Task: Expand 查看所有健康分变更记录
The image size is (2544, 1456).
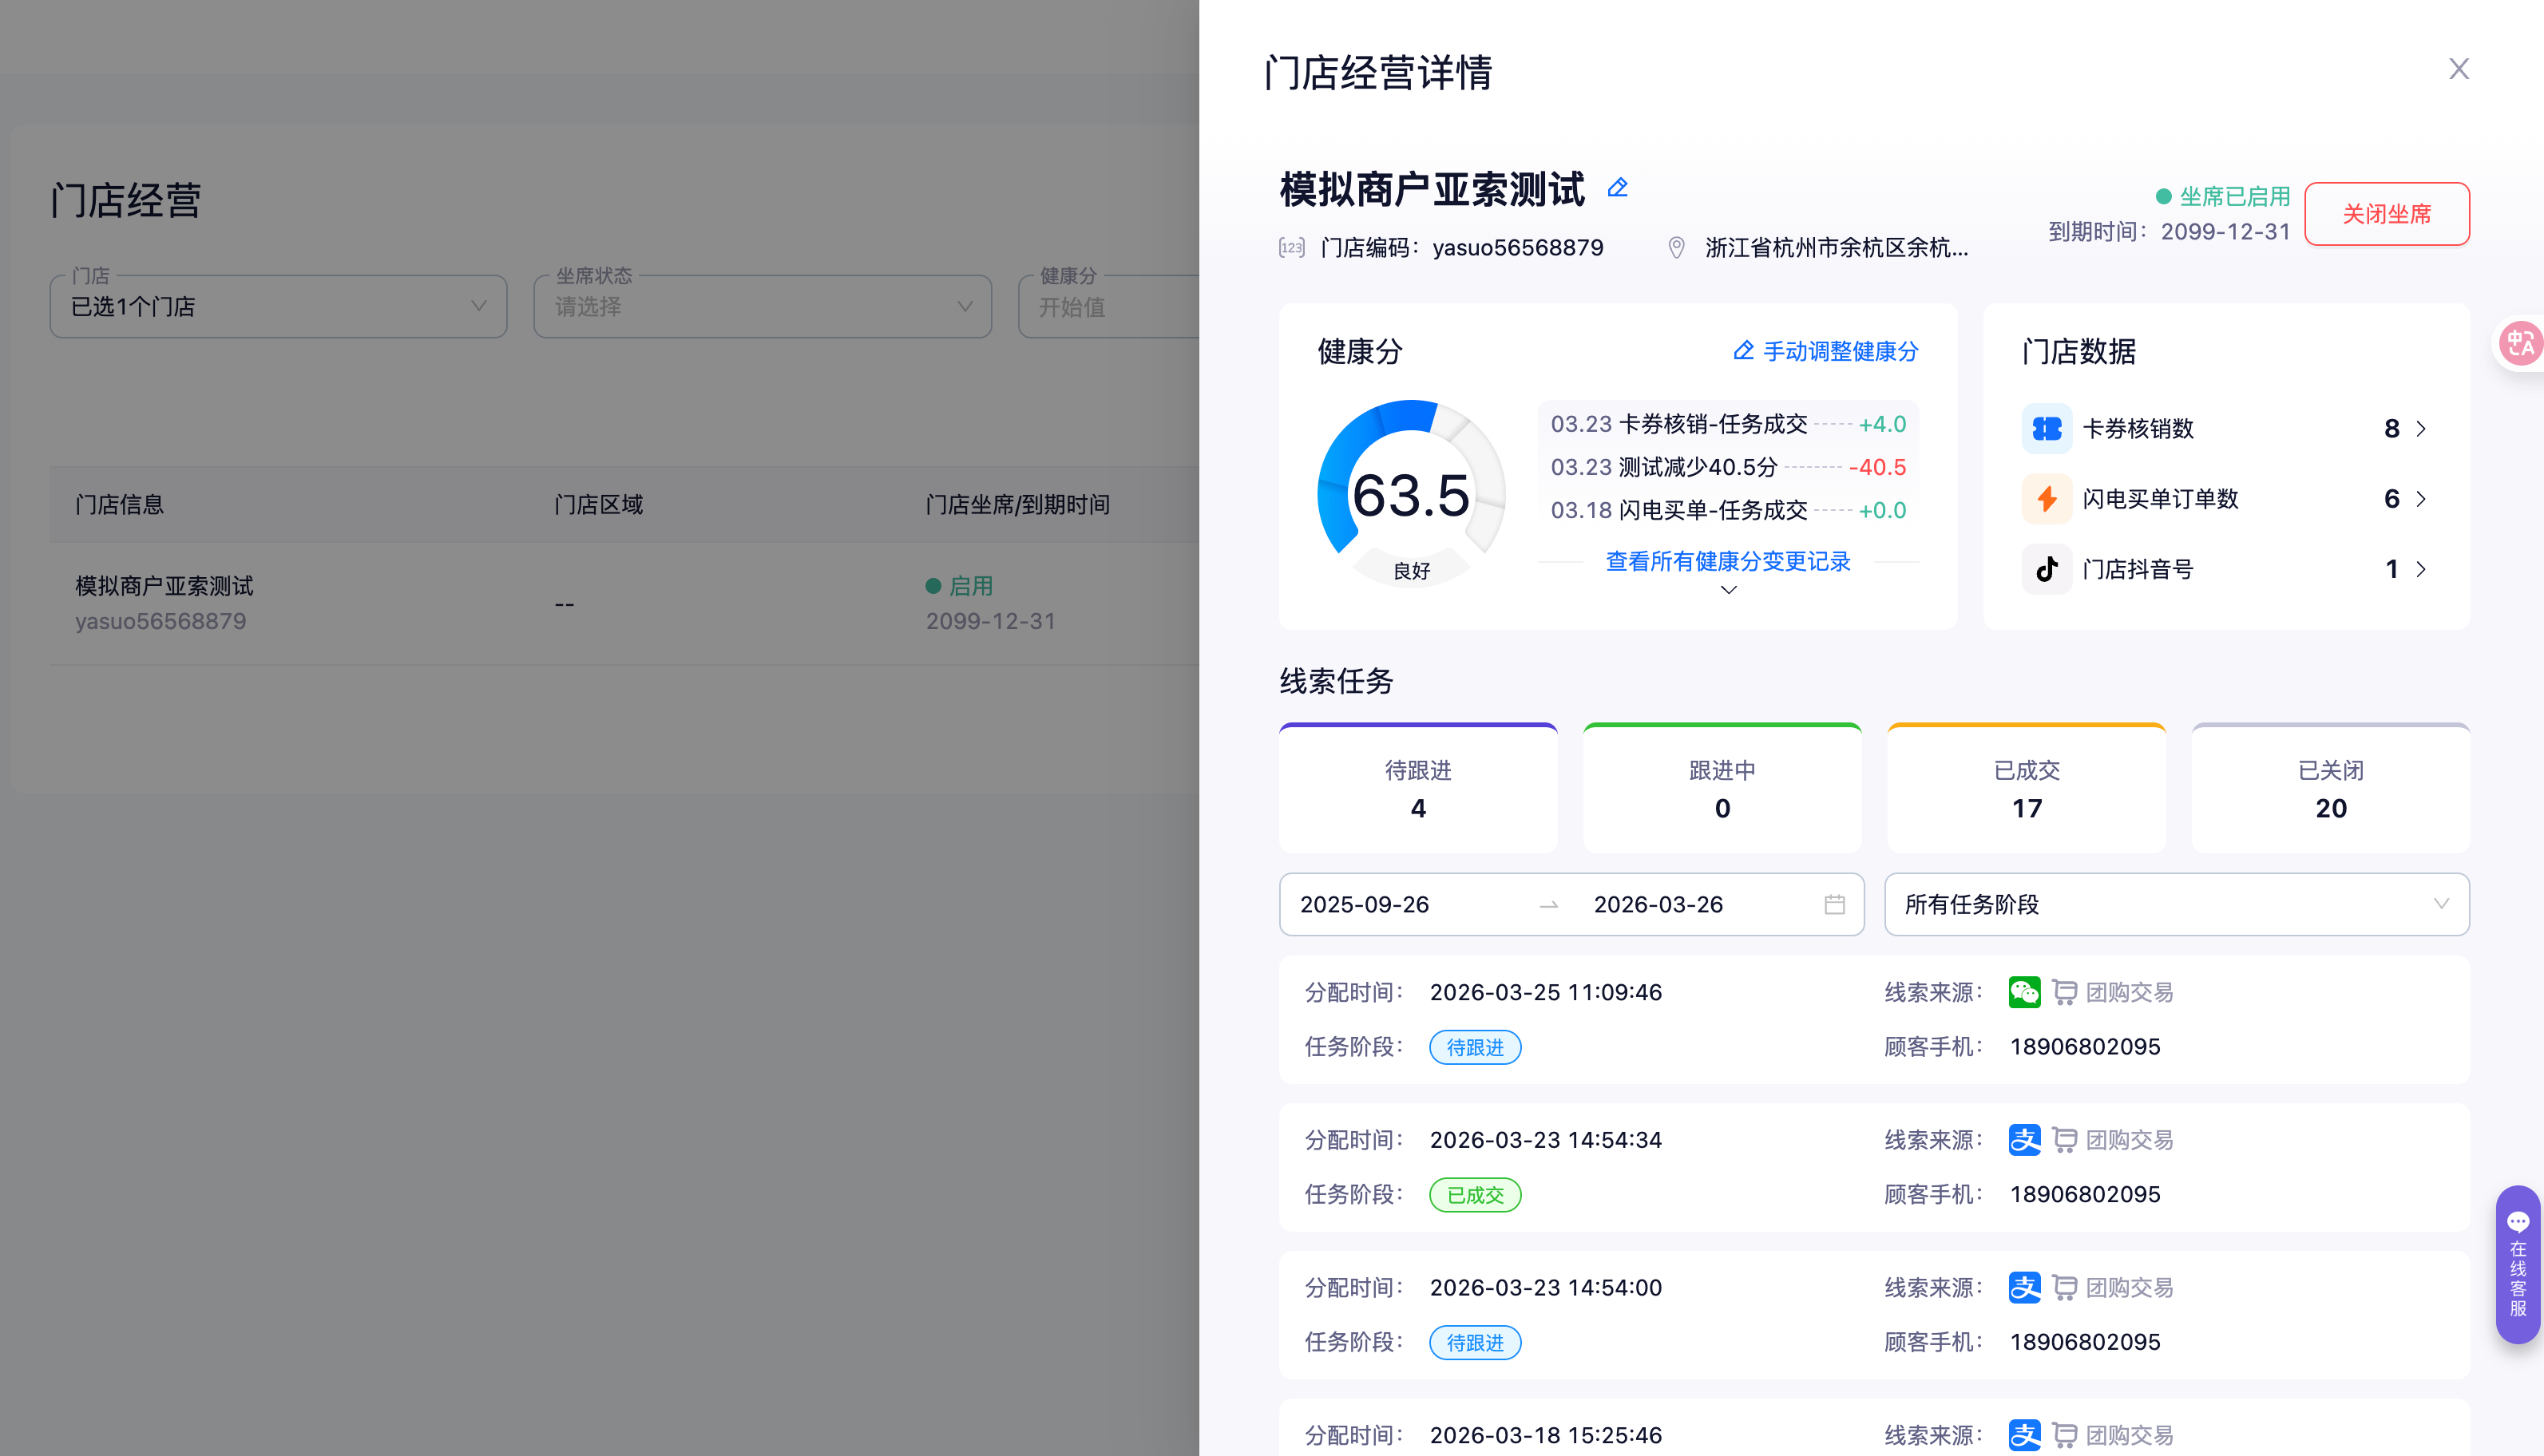Action: (1728, 562)
